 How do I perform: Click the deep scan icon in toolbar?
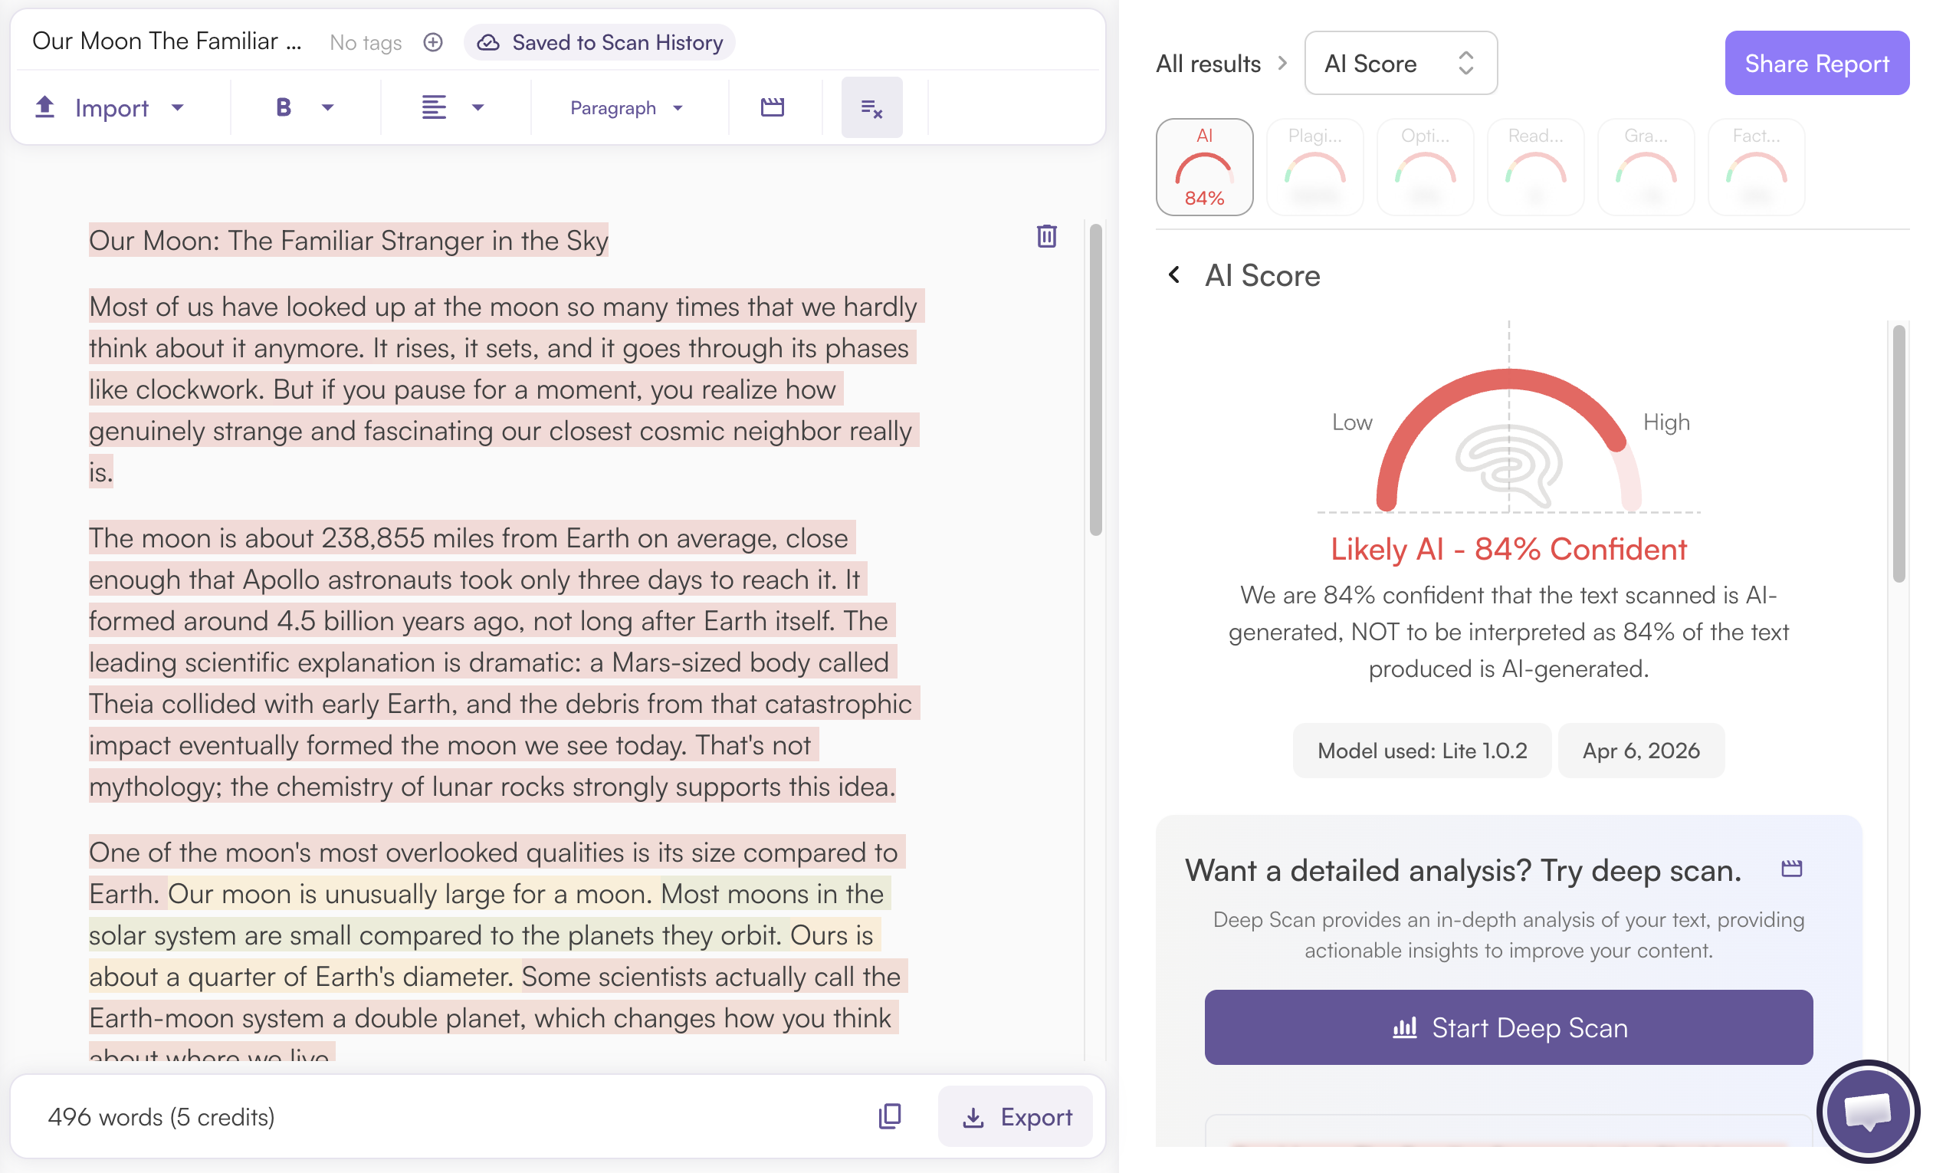coord(773,107)
